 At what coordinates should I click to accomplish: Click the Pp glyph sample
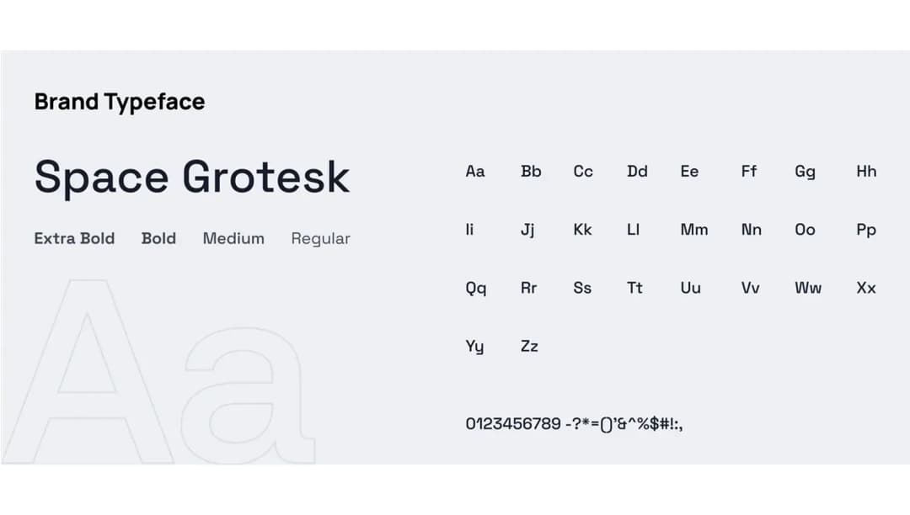[866, 231]
